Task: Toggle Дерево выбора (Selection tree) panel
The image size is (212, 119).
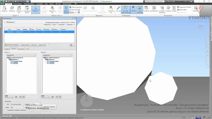Action: tap(66, 10)
